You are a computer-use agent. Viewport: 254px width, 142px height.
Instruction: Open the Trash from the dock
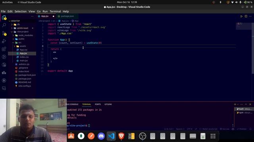point(203,136)
